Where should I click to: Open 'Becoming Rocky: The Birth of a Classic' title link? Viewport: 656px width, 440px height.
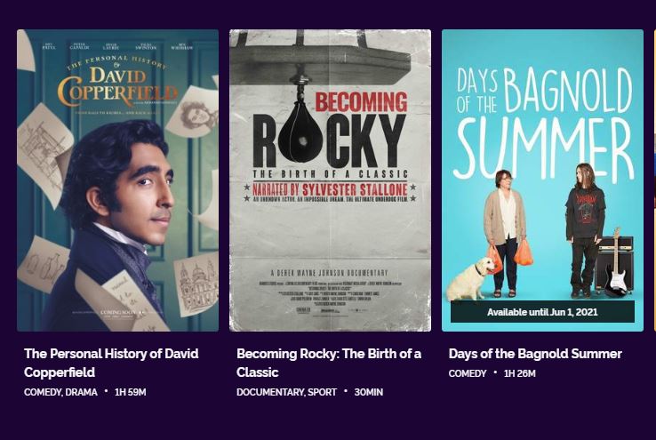[x=329, y=363]
